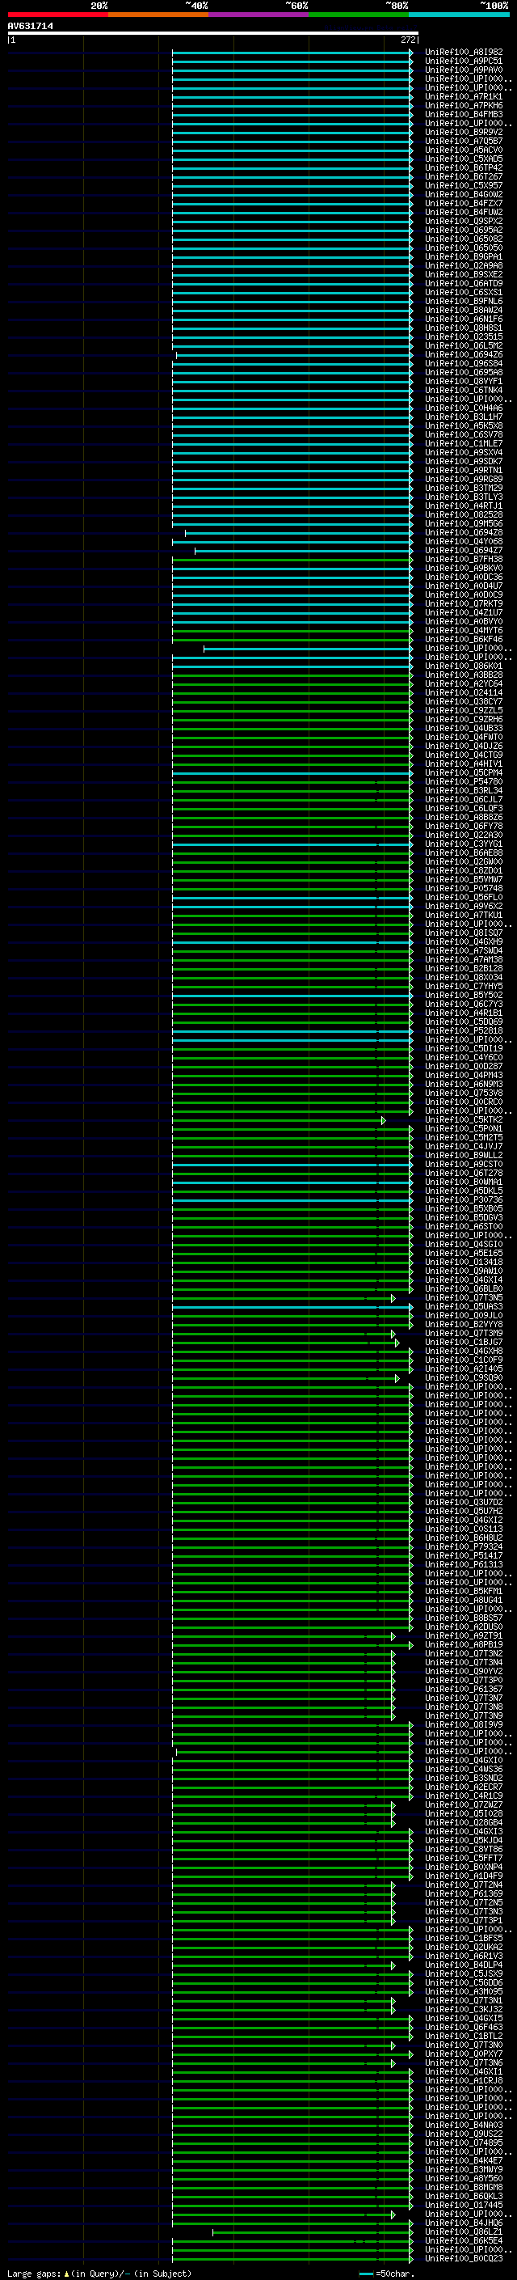
Task: Select the UniRef100_C3YYG1 label
Action: 464,844
